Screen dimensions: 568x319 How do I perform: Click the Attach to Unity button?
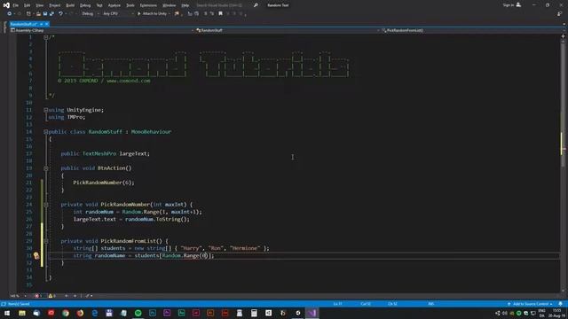point(152,14)
